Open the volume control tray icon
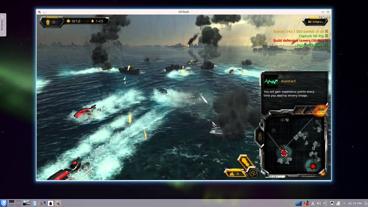This screenshot has width=368, height=207. (x=319, y=203)
